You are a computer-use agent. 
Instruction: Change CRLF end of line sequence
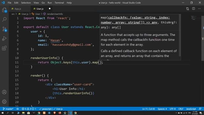181,109
